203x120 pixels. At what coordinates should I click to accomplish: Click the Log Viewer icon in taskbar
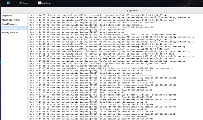pyautogui.click(x=39, y=3)
